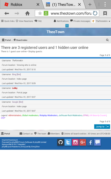Open phpBB Forum Software link

(22, 142)
